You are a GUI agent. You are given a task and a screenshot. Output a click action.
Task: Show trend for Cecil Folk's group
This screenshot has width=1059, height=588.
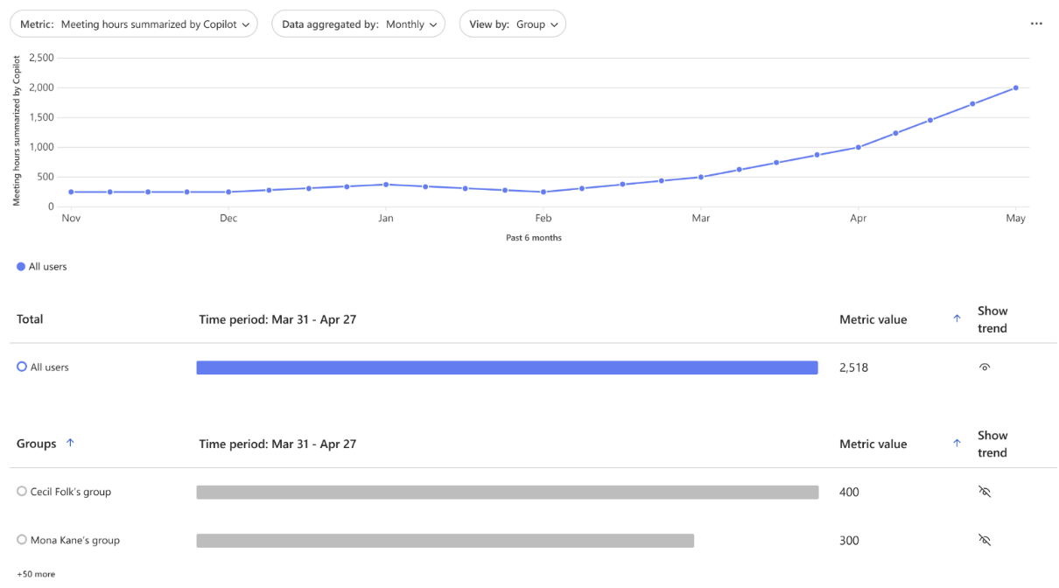pyautogui.click(x=985, y=491)
